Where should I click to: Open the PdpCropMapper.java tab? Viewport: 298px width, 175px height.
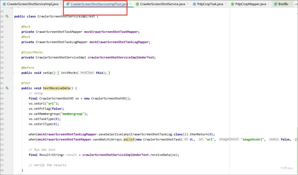tap(251, 4)
